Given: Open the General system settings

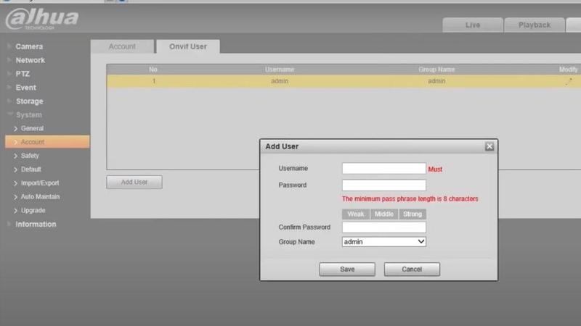Looking at the screenshot, I should pos(32,128).
